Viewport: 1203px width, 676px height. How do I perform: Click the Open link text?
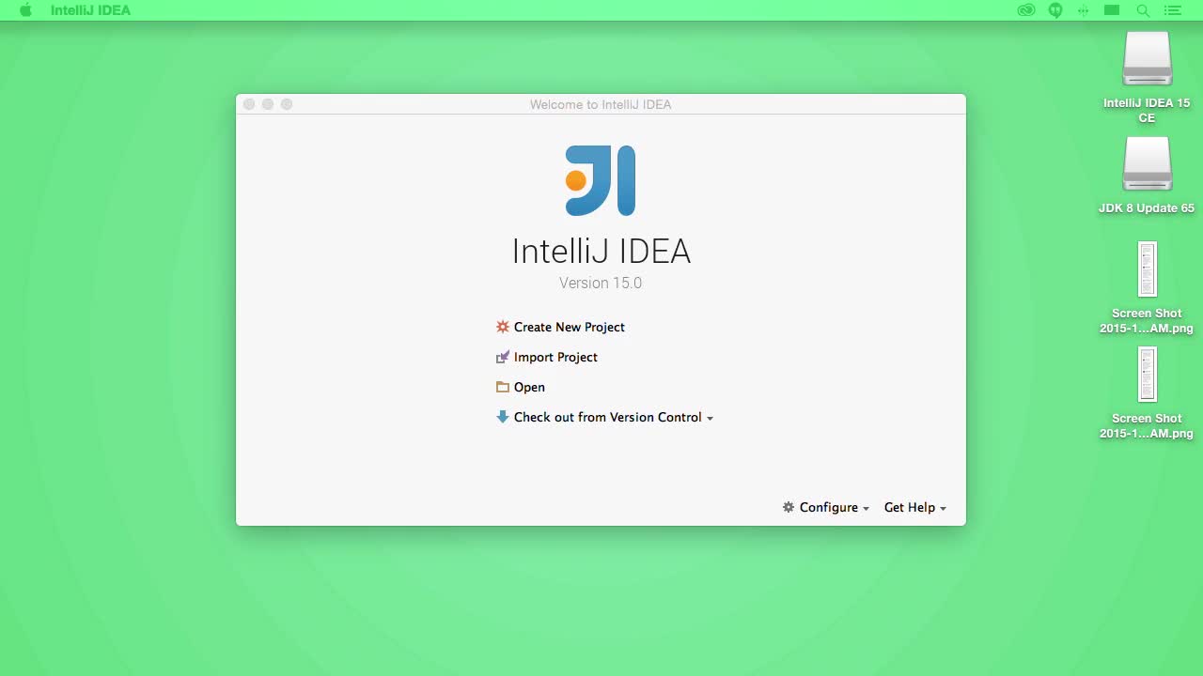[x=529, y=387]
